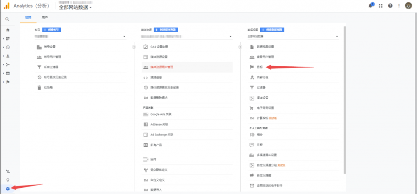Click the Admin gear icon in sidebar
Image resolution: width=417 pixels, height=194 pixels.
point(8,189)
